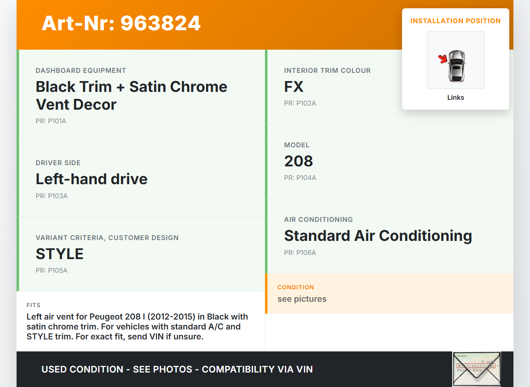Click the Fits description paragraph

coord(137,327)
